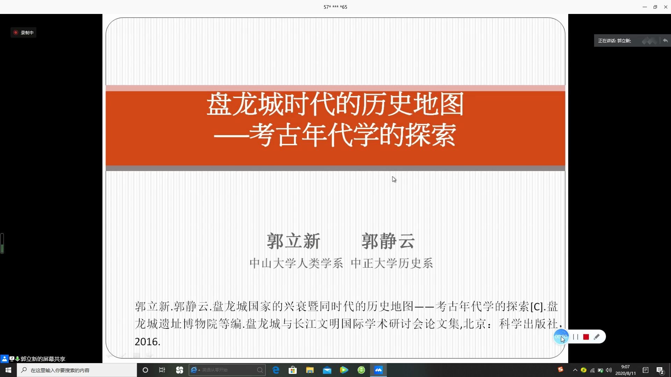Click the 360 security tray icon
Screen dimensions: 671x377
(583, 370)
